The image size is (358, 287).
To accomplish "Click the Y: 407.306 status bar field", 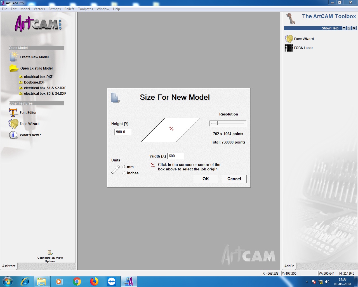I will 291,274.
